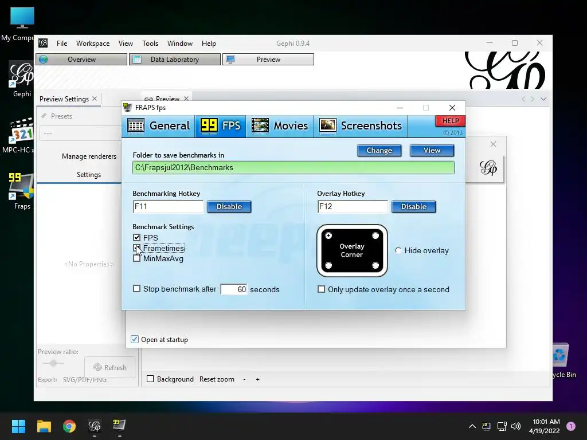This screenshot has width=587, height=440.
Task: Switch to Gephi Data Laboratory perspective
Action: coord(175,60)
